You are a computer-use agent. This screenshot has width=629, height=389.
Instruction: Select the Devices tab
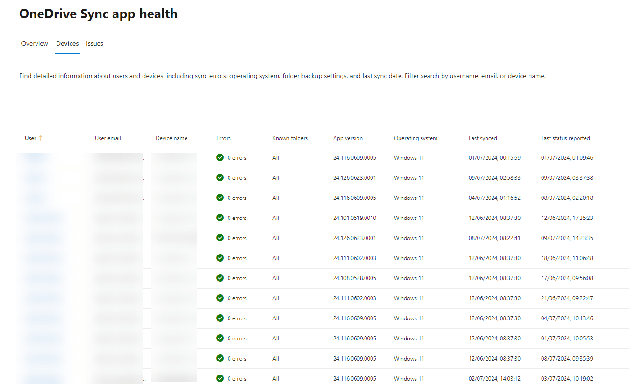pos(67,43)
